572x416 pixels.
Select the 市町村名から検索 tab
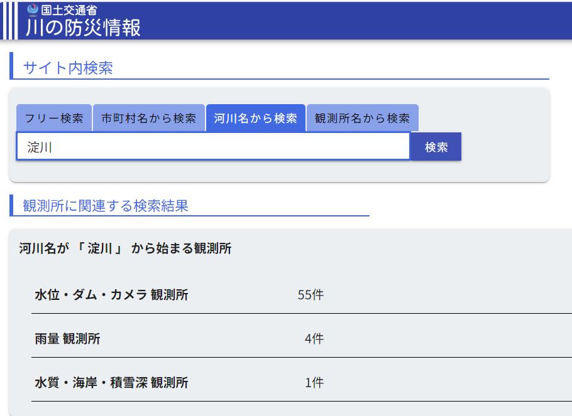[149, 118]
